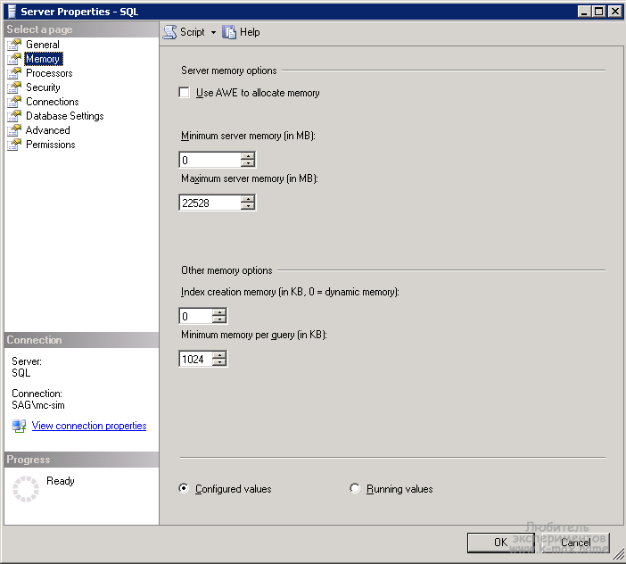Open the Script dropdown arrow
The height and width of the screenshot is (564, 626).
(214, 32)
